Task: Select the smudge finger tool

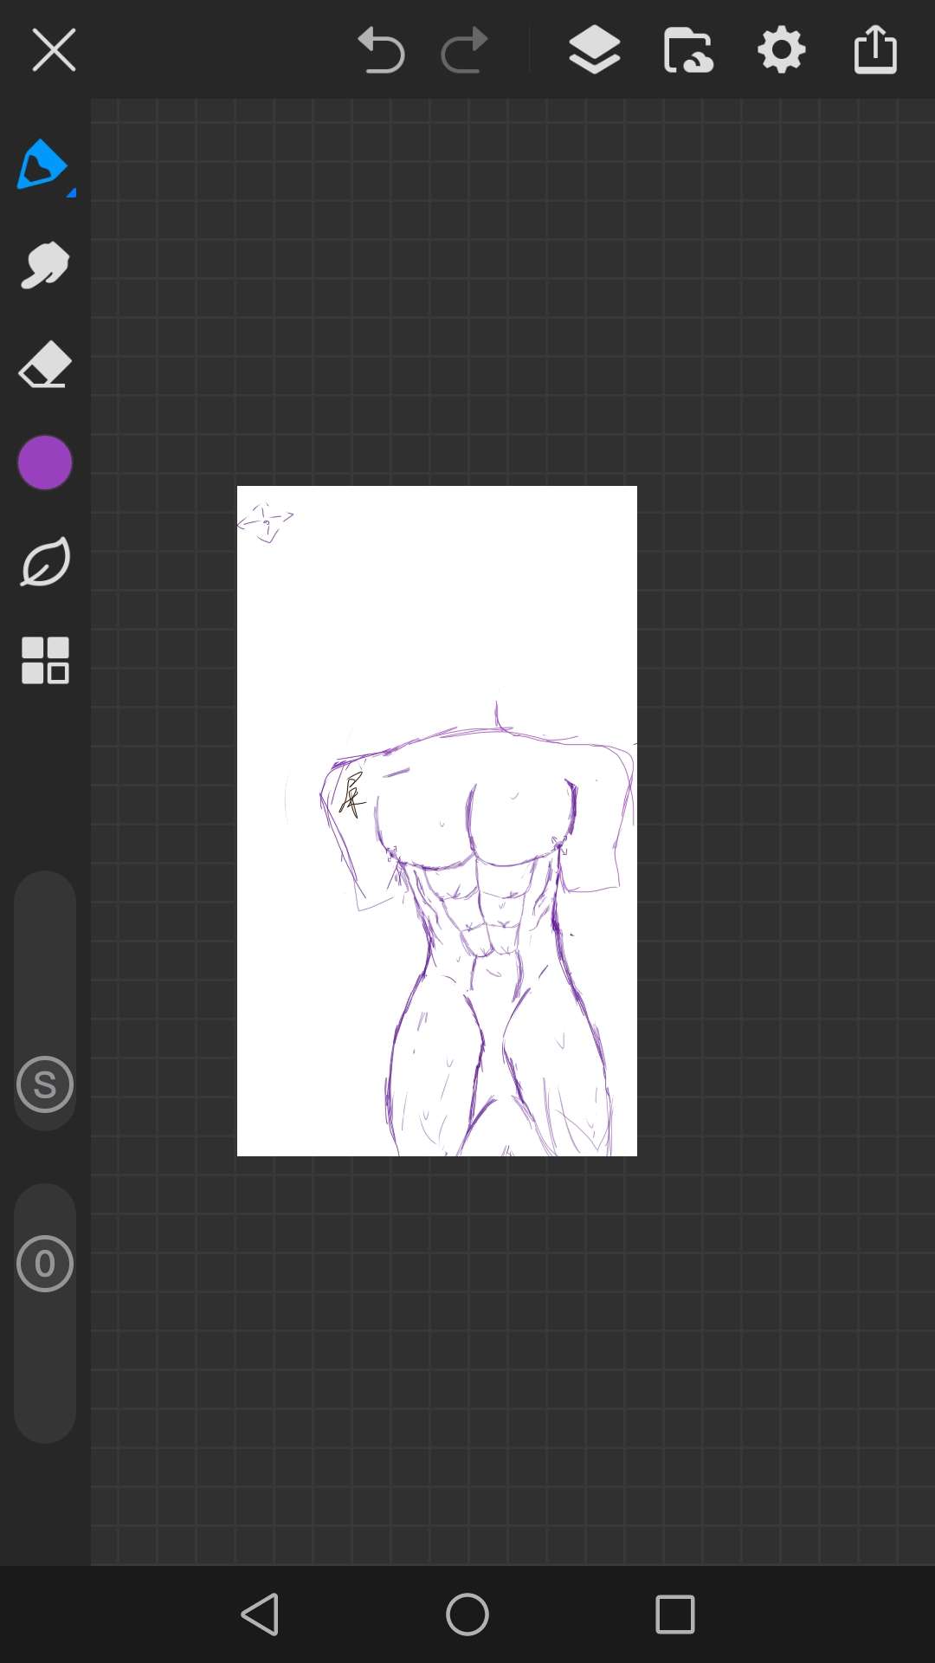Action: pyautogui.click(x=45, y=265)
